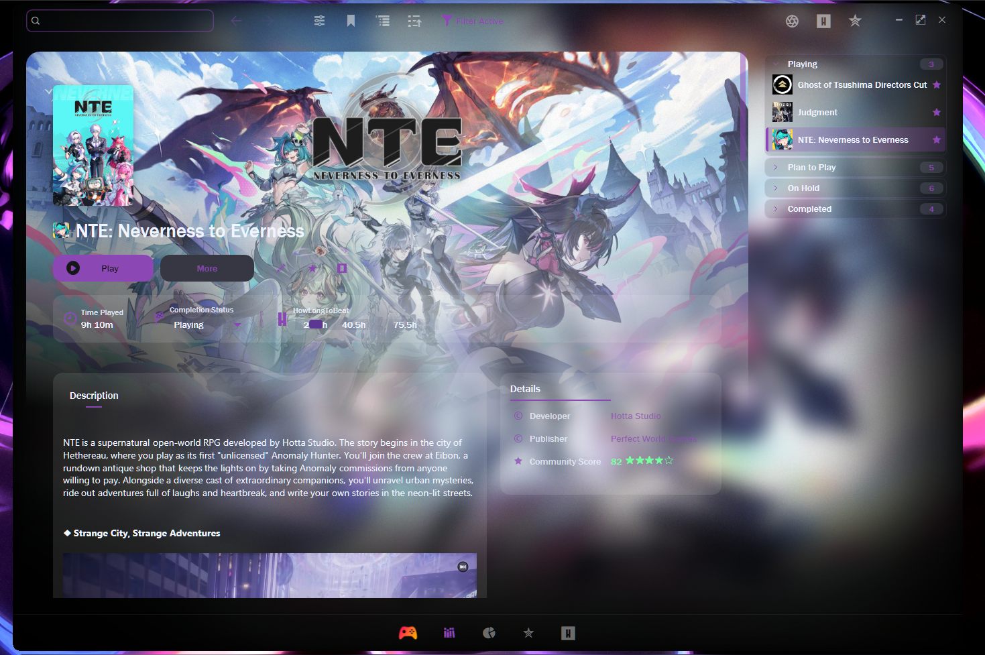Open the grouping options list icon
985x655 pixels.
(x=383, y=21)
